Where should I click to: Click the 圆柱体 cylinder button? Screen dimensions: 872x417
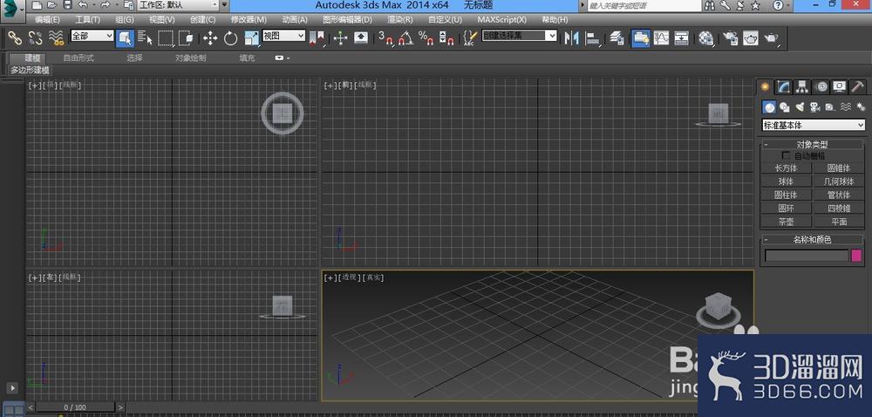pos(786,195)
